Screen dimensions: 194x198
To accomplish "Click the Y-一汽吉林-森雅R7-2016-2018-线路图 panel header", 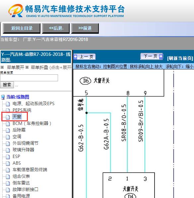I will click(x=36, y=57).
